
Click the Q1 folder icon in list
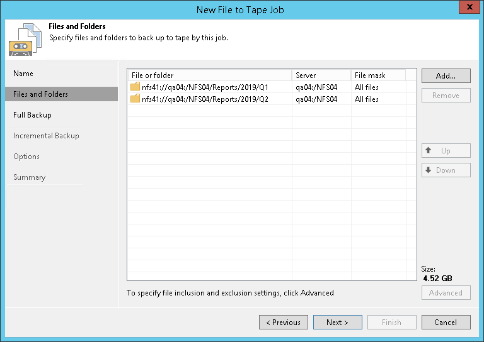click(135, 87)
